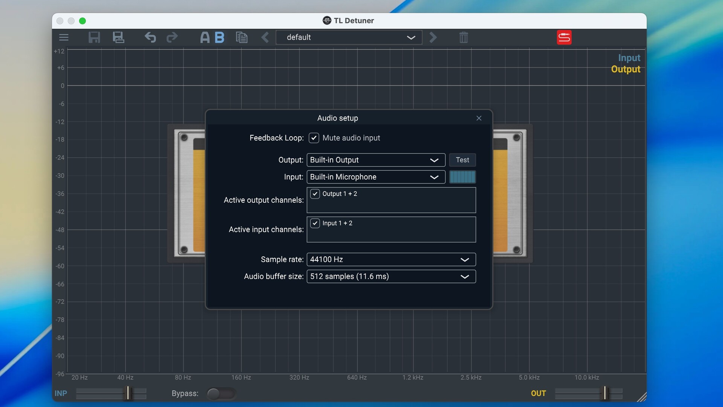Click the 'Feedback Loop:' label
Viewport: 723px width, 407px height.
coord(276,138)
